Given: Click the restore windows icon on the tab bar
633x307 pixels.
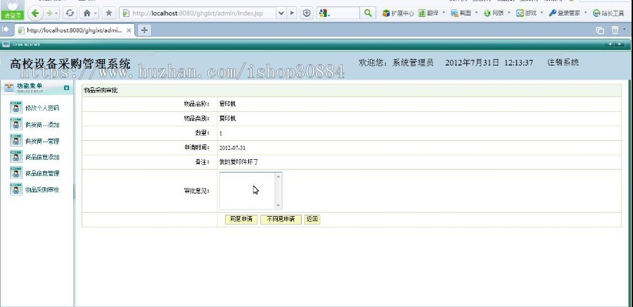Looking at the screenshot, I should coord(601,30).
